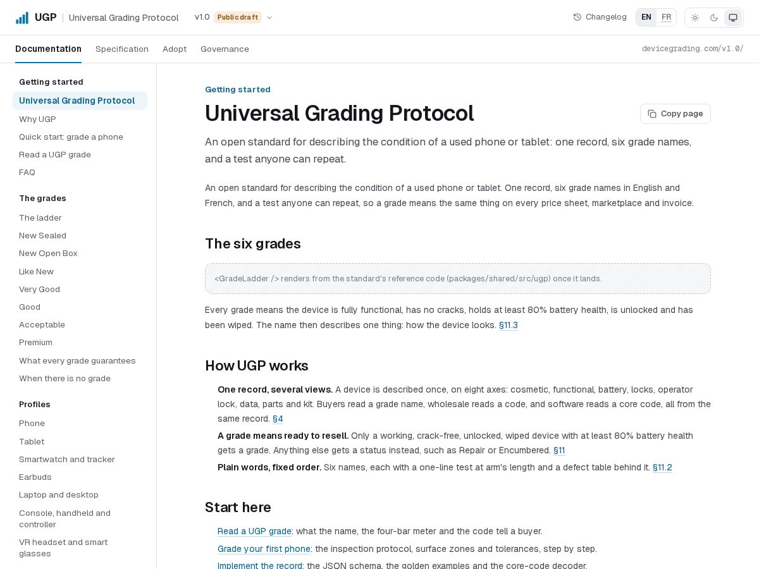
Task: Follow the §11 reference link after Encumbered
Action: 559,450
